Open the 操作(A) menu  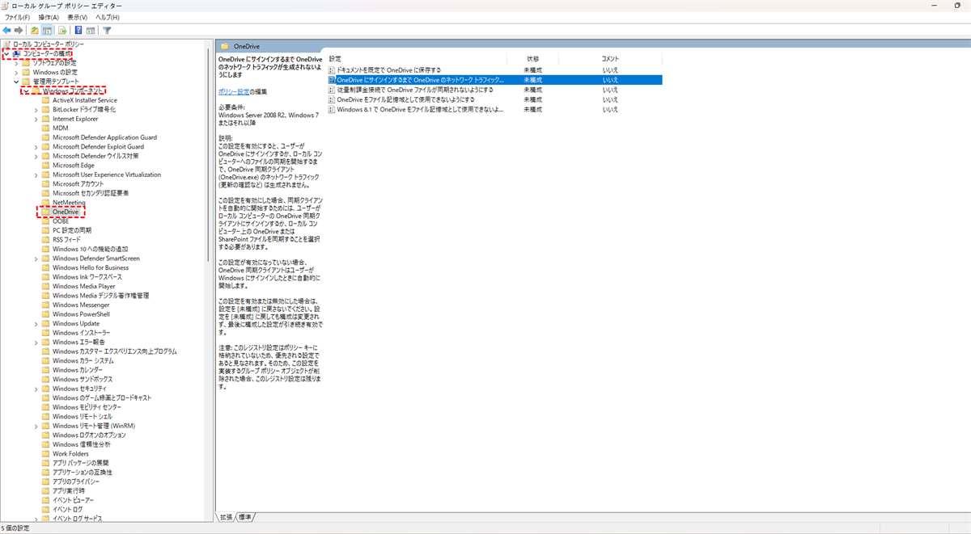click(x=49, y=17)
